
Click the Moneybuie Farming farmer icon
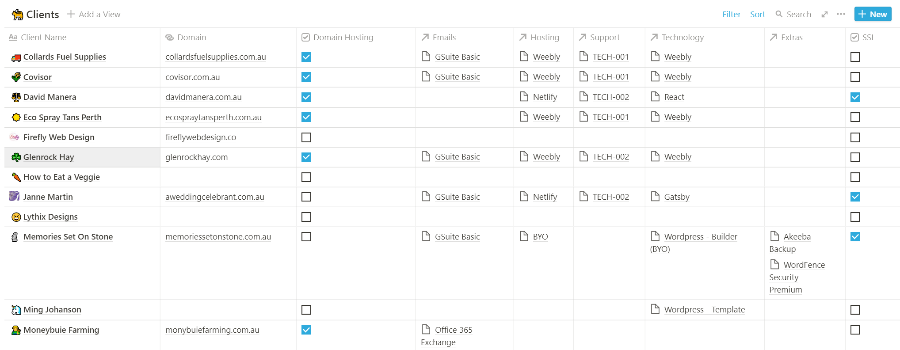point(16,330)
